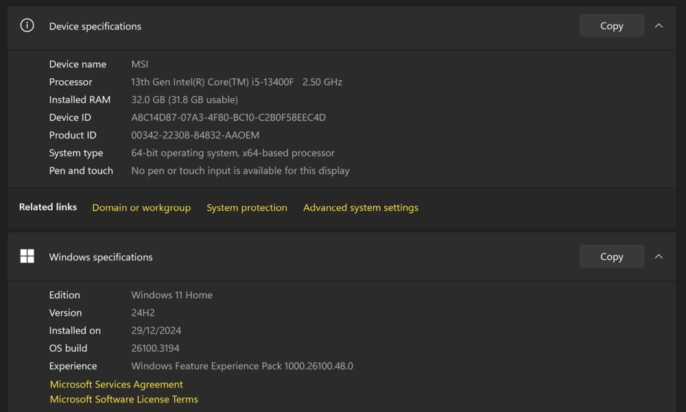Copy the device specifications

611,25
